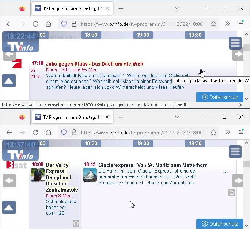
Task: Open tracking protection shield in upper window
Action: [64, 24]
